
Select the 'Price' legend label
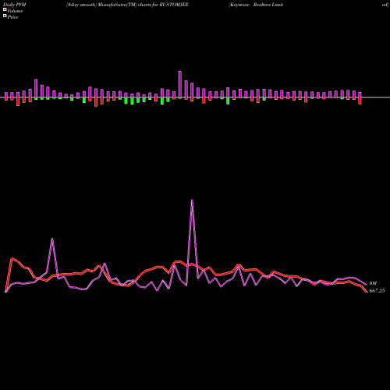pos(12,17)
